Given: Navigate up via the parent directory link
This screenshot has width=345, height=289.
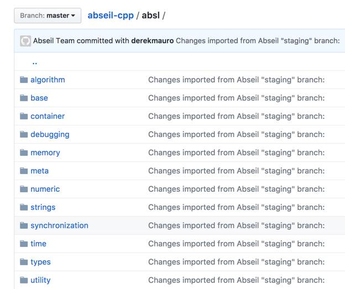Looking at the screenshot, I should click(34, 62).
